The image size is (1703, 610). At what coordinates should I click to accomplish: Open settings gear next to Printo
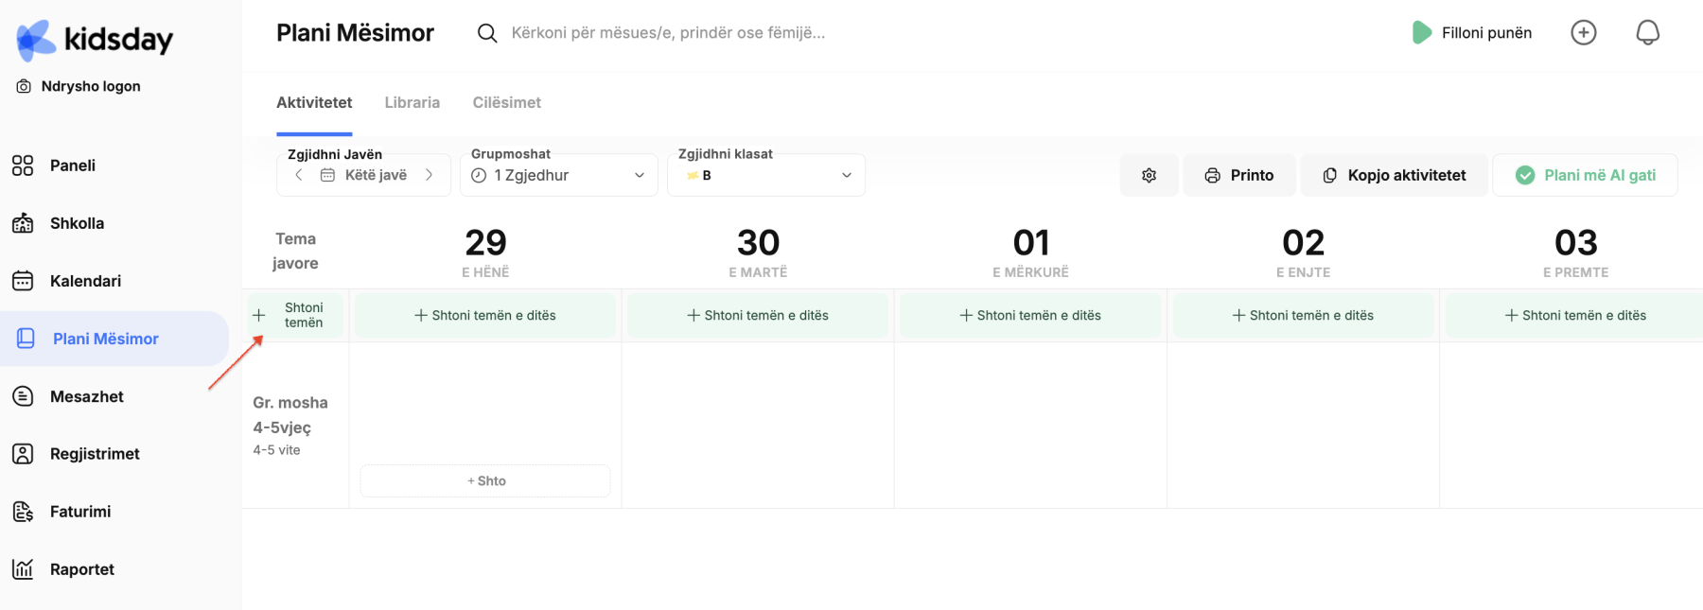pos(1149,176)
